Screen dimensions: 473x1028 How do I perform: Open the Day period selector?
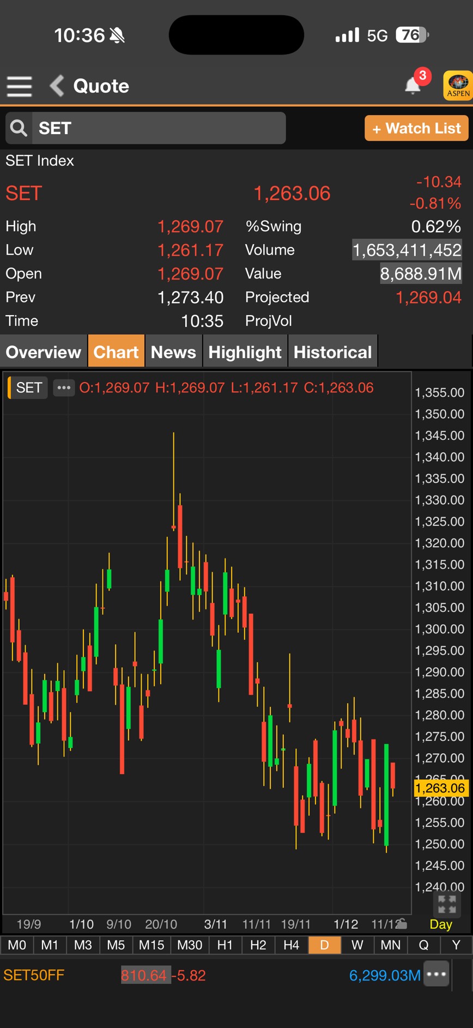441,924
